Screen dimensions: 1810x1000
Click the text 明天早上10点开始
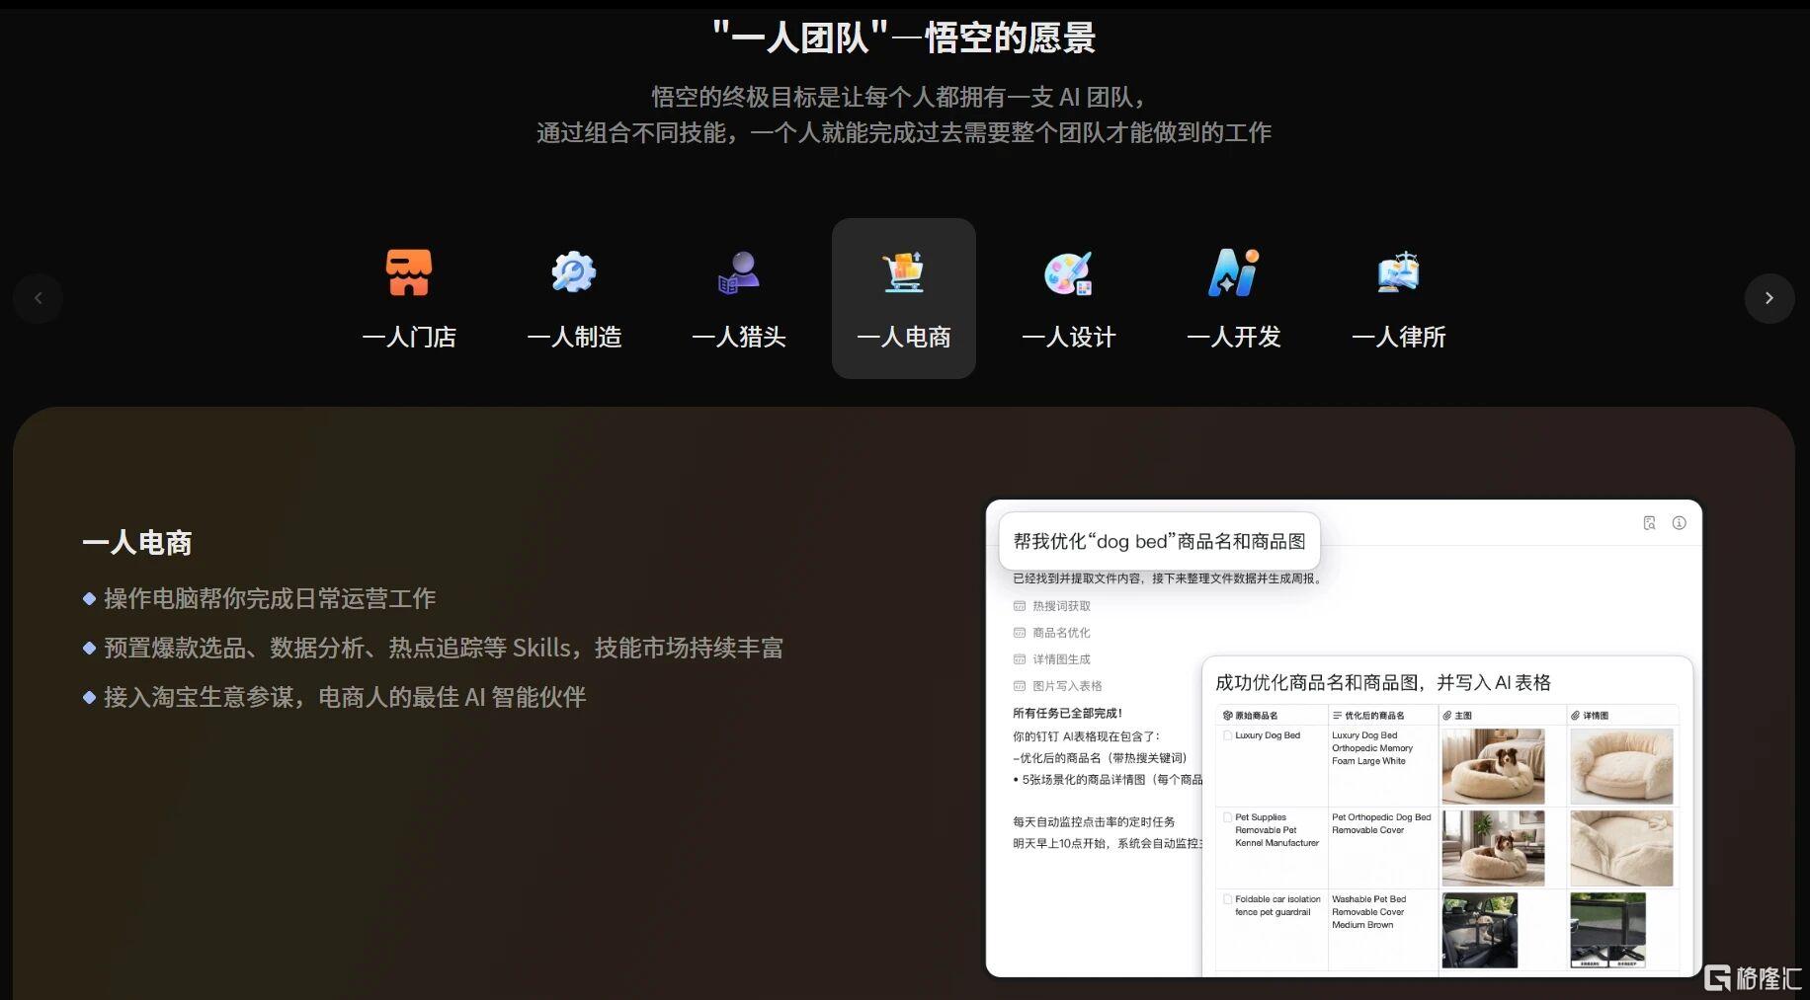click(1060, 843)
